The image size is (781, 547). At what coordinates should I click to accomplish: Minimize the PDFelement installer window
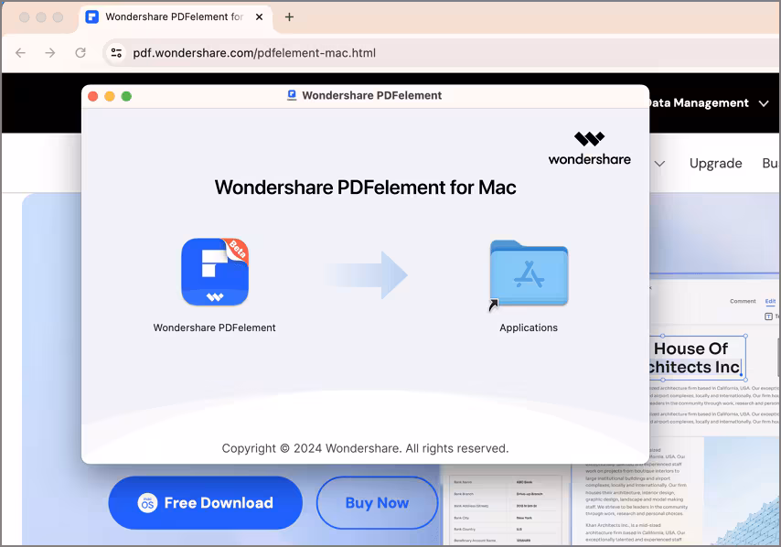pos(110,96)
